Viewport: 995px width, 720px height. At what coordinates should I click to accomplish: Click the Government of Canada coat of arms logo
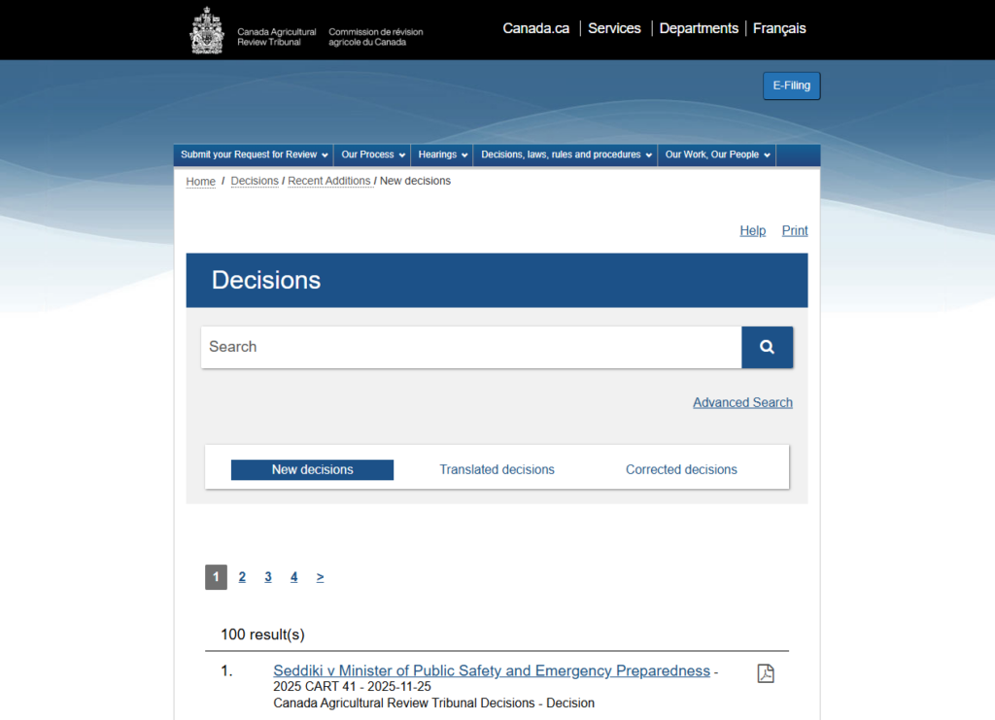[x=206, y=30]
